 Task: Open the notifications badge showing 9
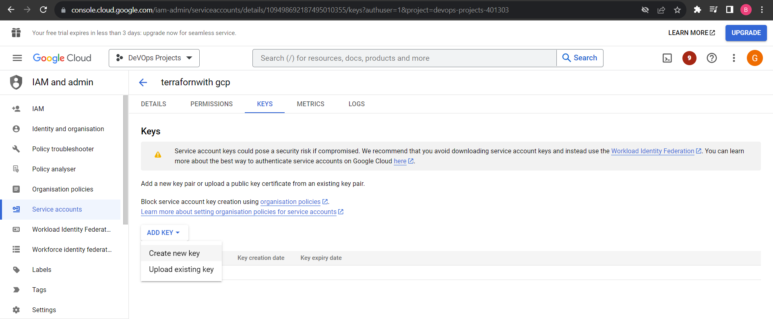(x=689, y=58)
